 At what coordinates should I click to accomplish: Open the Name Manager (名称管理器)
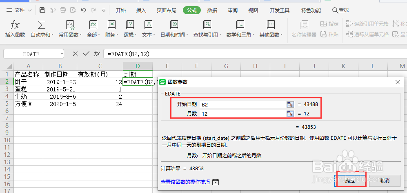(304, 29)
